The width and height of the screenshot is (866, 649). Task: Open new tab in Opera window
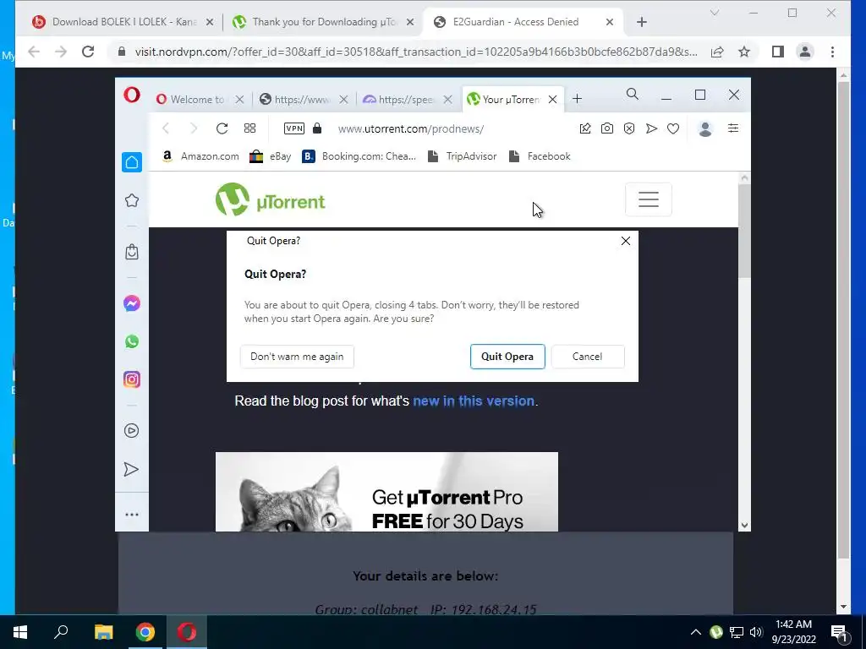(577, 99)
